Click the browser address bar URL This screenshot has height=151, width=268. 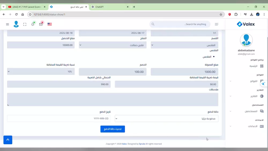pos(49,14)
